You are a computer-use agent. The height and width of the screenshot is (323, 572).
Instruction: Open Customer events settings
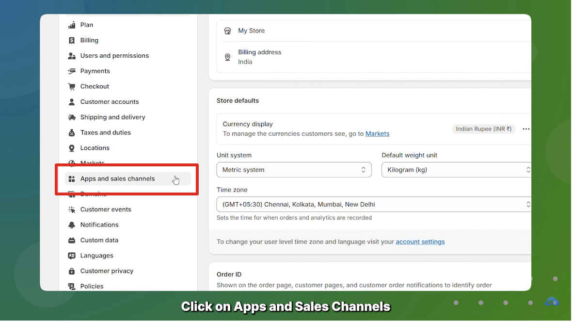tap(106, 209)
